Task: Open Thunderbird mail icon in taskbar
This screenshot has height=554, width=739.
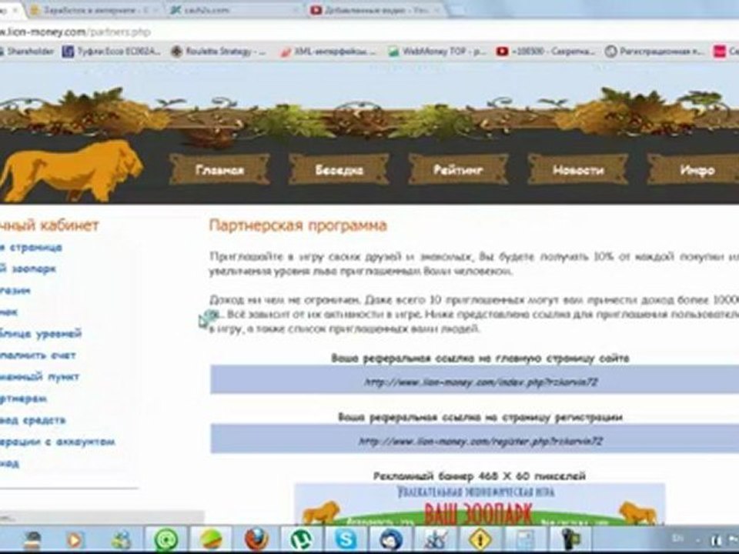Action: point(391,540)
